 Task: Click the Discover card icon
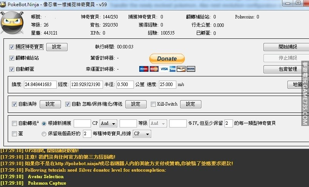(x=181, y=69)
